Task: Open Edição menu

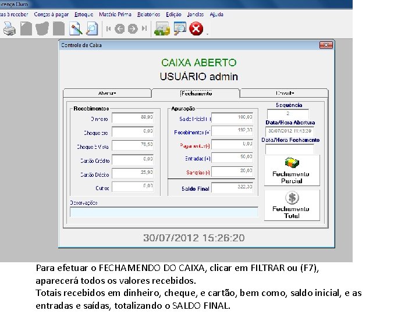Action: 173,15
